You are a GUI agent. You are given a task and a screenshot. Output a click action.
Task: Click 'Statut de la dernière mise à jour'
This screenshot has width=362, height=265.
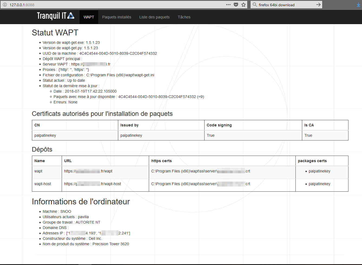(x=71, y=86)
